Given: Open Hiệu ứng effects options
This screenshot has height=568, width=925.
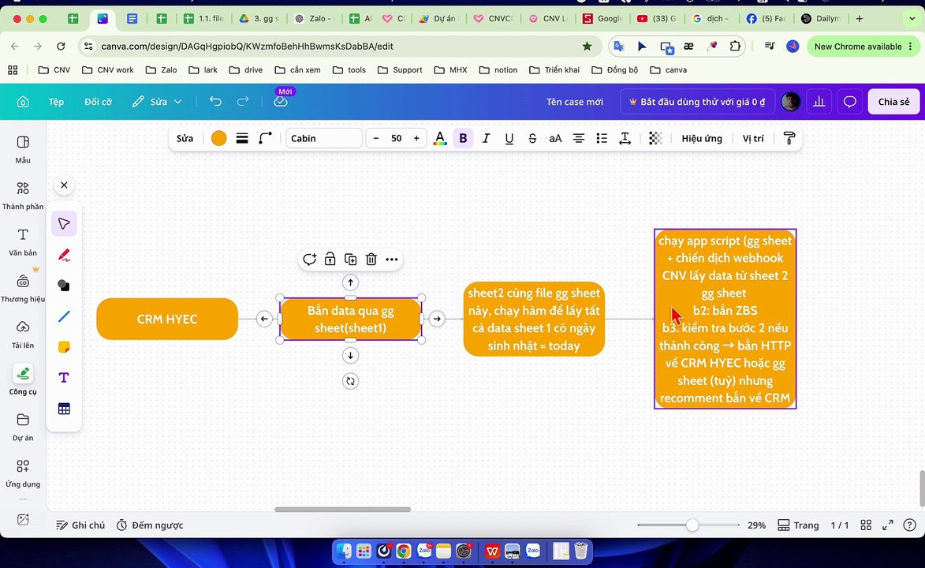Looking at the screenshot, I should (702, 138).
